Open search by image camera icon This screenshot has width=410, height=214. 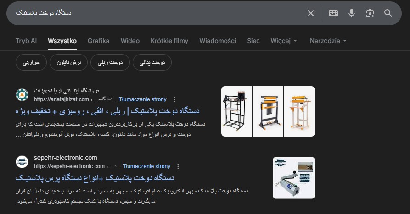370,13
